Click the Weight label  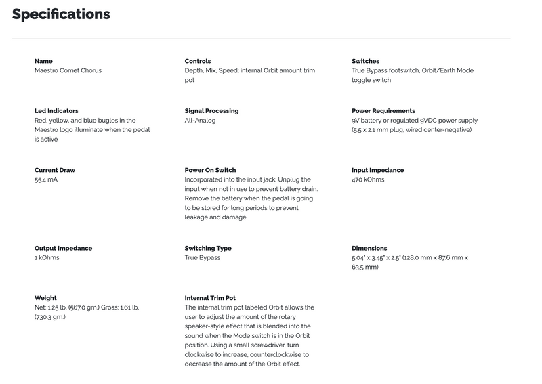46,298
